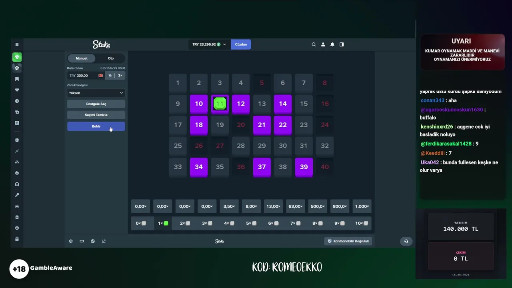Deselect keno tile 21

[x=262, y=125]
